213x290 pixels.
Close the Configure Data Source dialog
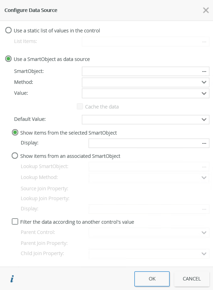[x=206, y=10]
